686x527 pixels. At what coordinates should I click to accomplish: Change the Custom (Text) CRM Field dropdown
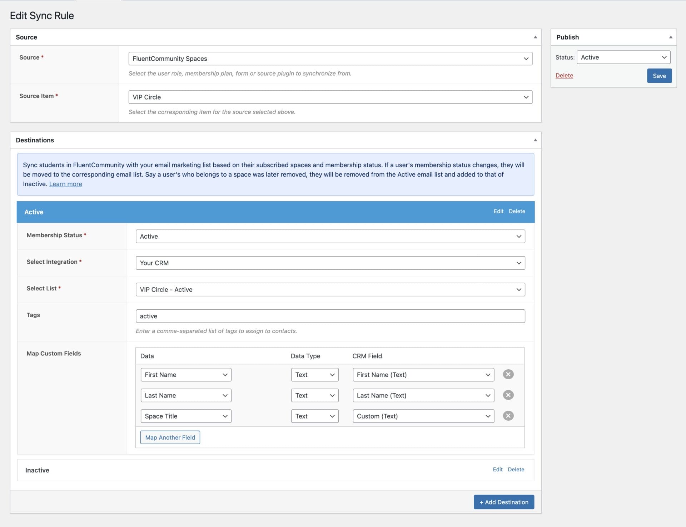pyautogui.click(x=423, y=416)
